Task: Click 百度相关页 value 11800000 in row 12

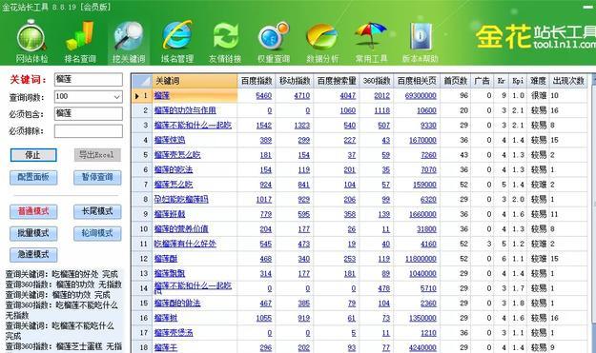Action: click(x=421, y=259)
